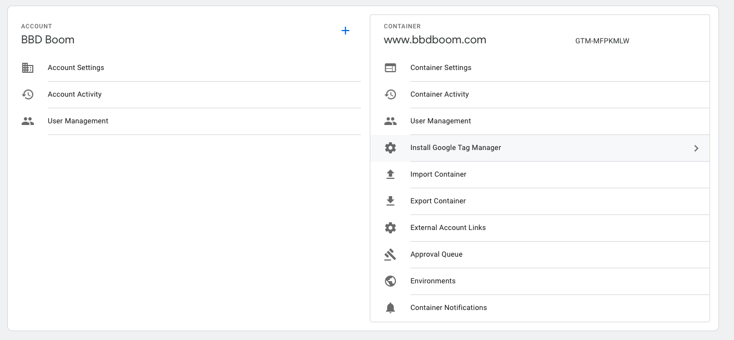The image size is (734, 340).
Task: Click the blue plus to add account
Action: [345, 31]
